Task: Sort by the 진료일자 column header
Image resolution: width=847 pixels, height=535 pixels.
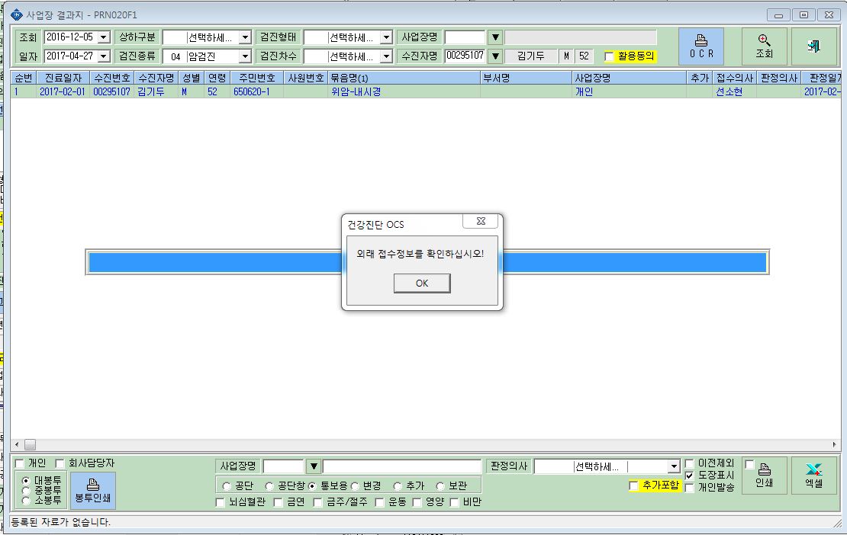Action: pyautogui.click(x=63, y=78)
